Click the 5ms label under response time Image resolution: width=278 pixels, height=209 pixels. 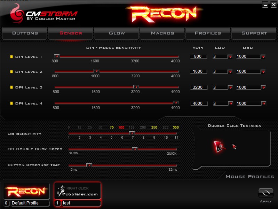pyautogui.click(x=74, y=169)
